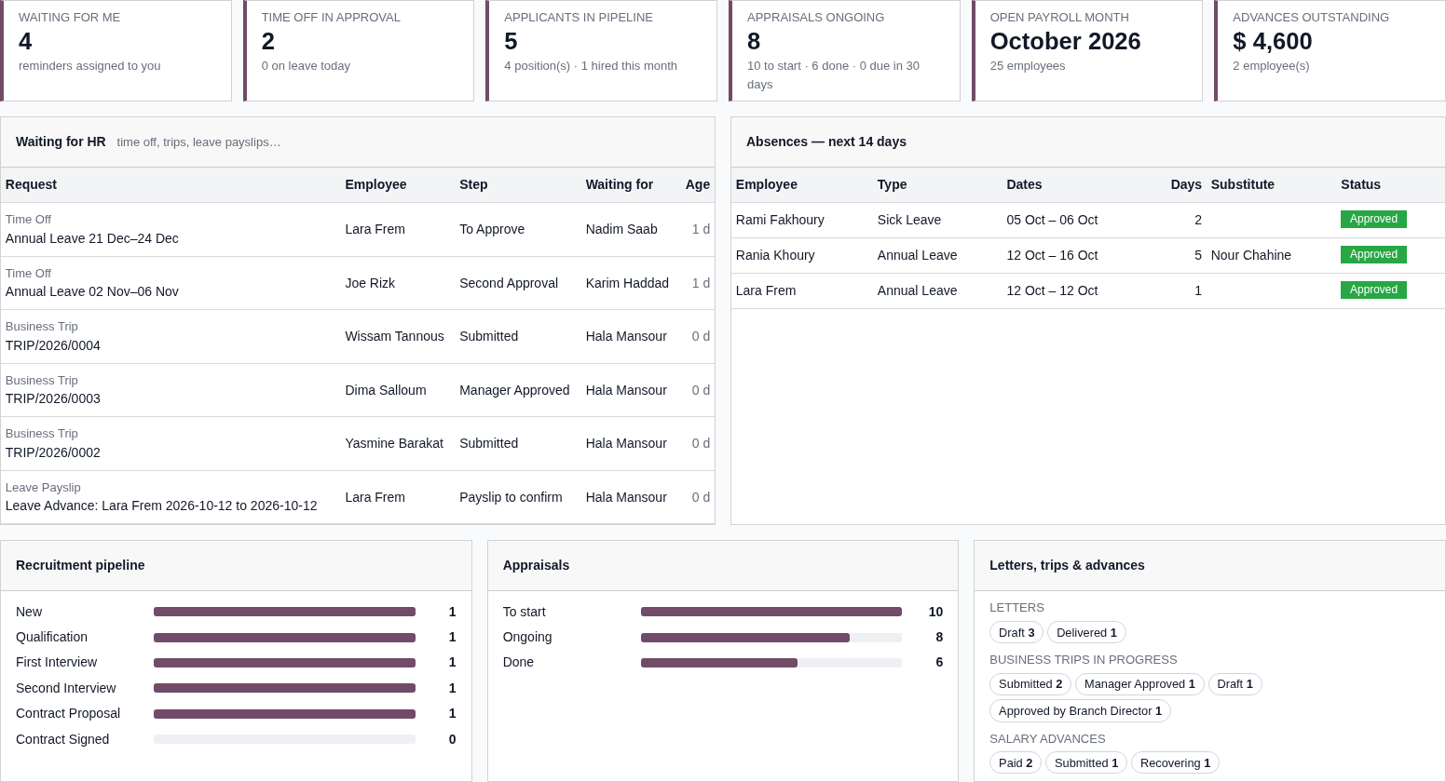Open Draft 1 business trips chip
The height and width of the screenshot is (782, 1446).
click(1235, 684)
